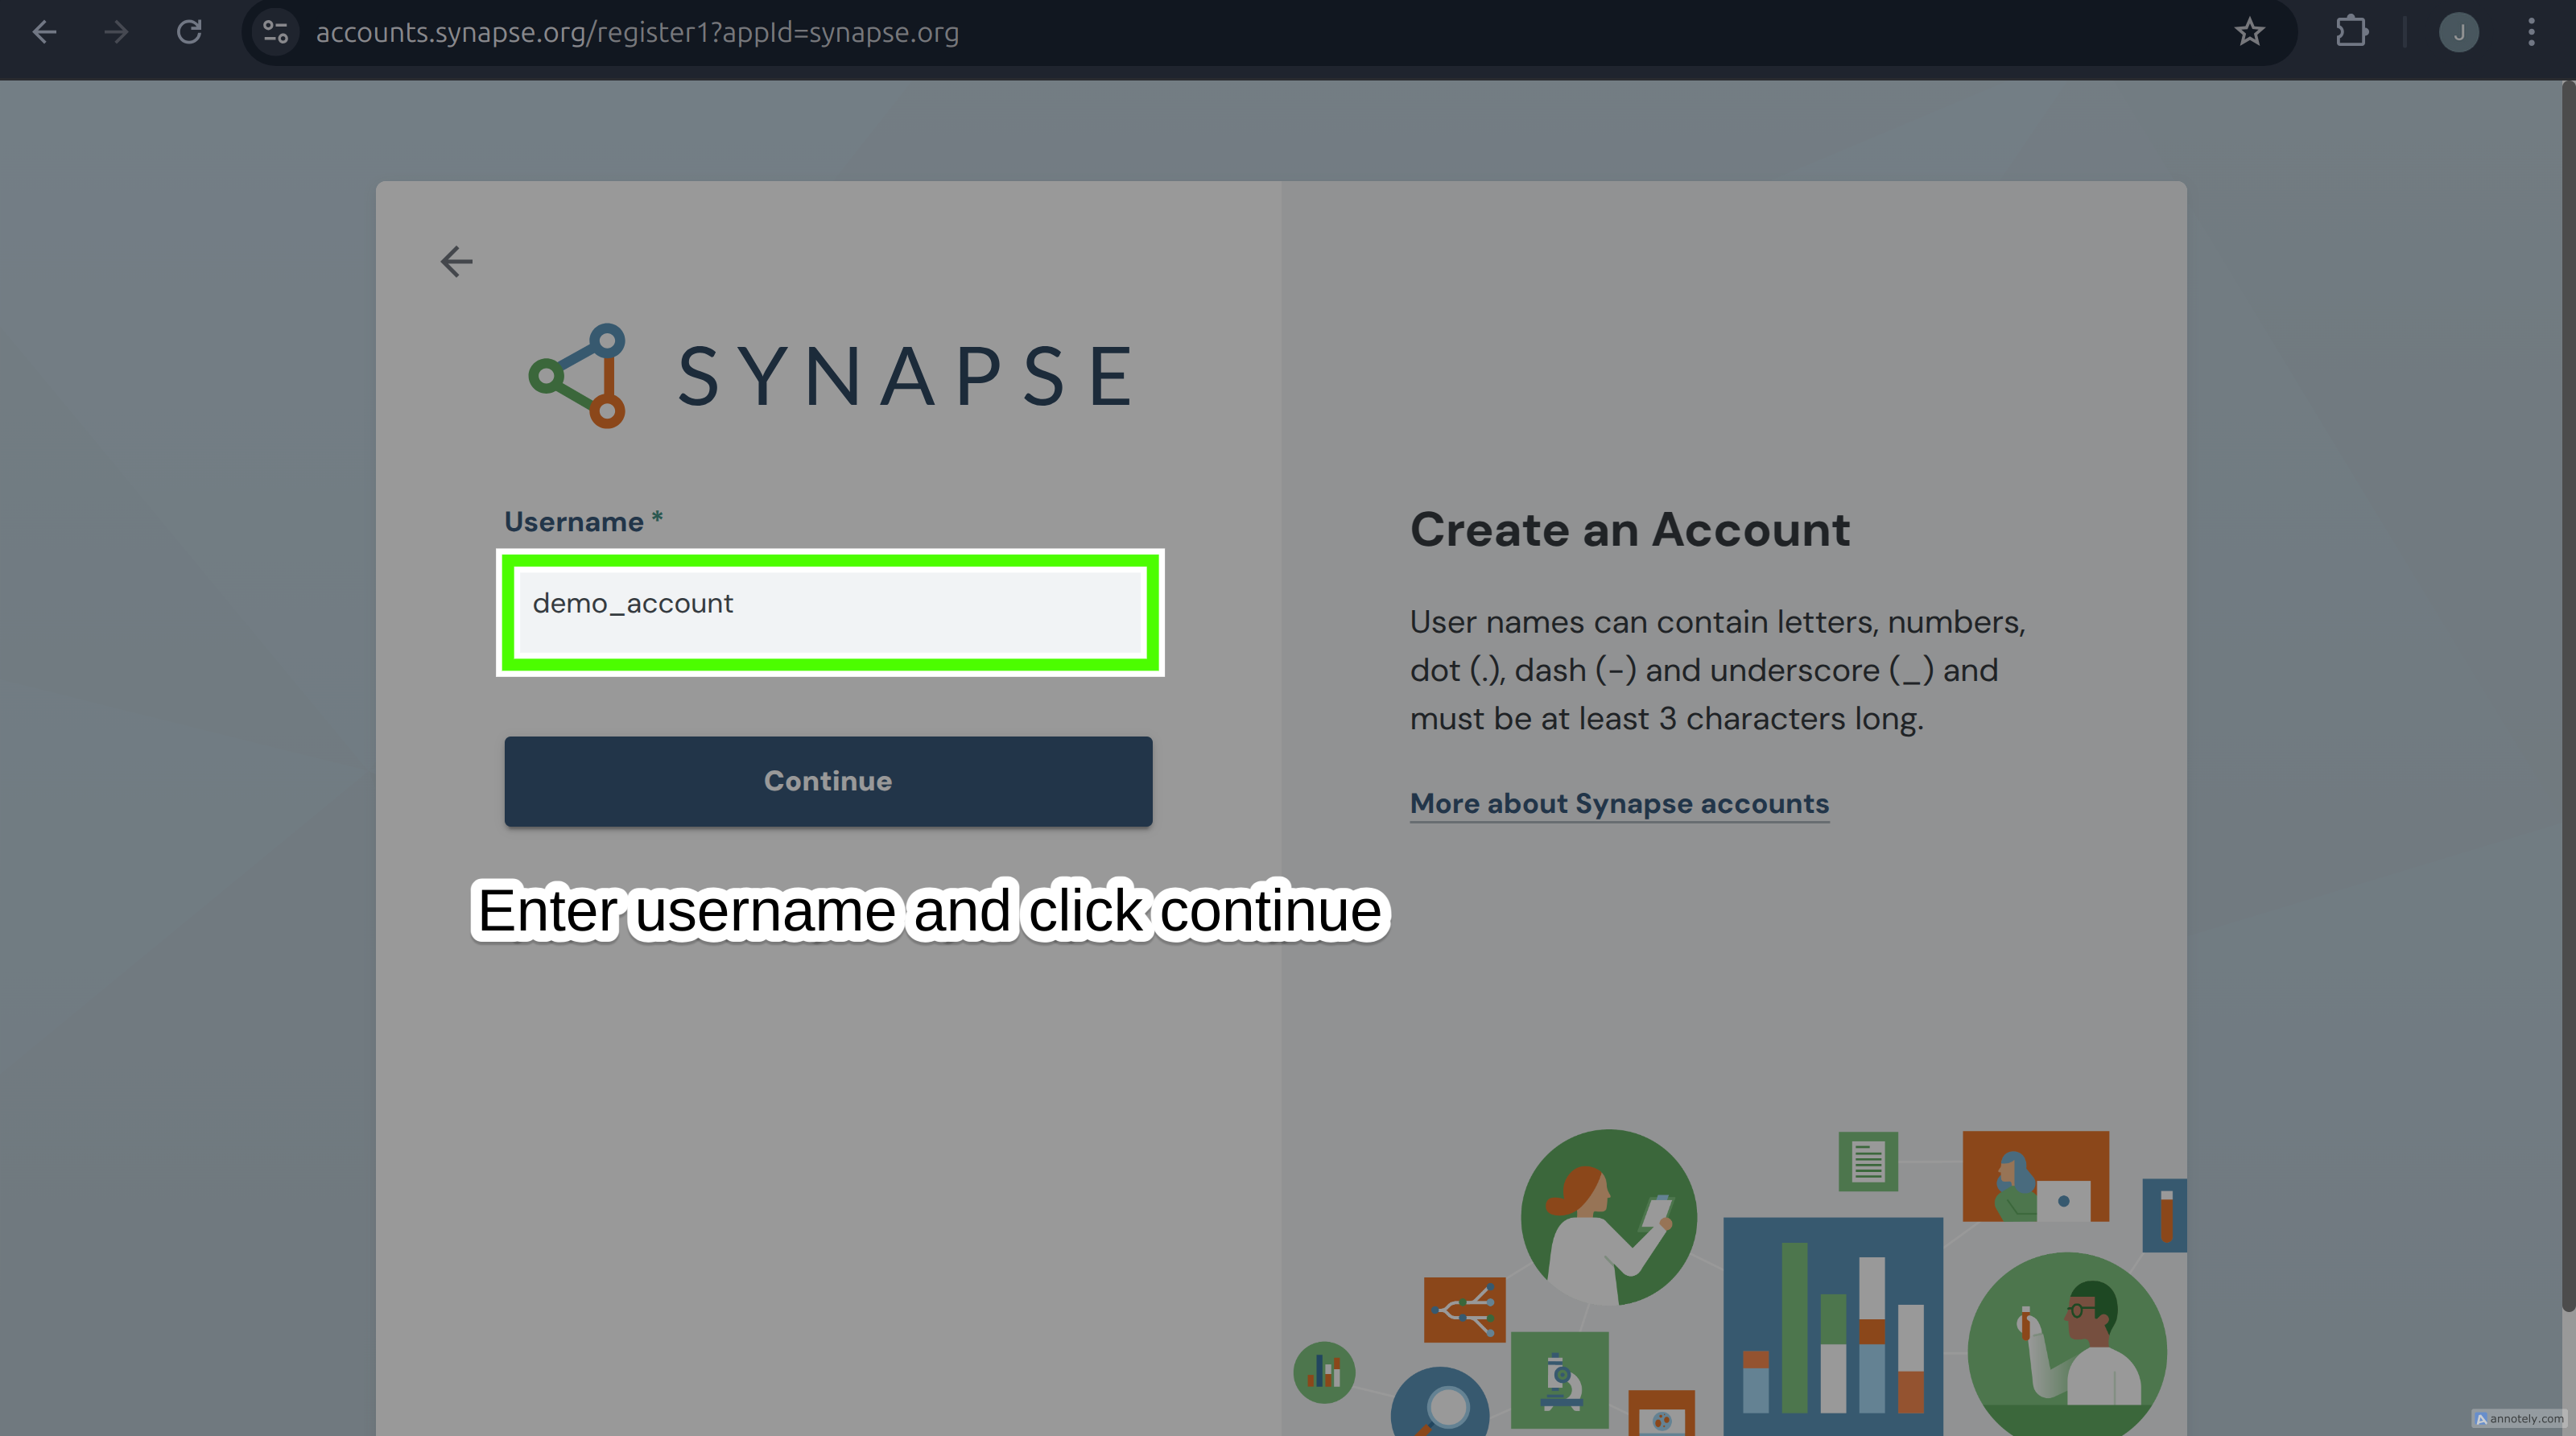The image size is (2576, 1436).
Task: Reload the page with refresh icon
Action: click(189, 32)
